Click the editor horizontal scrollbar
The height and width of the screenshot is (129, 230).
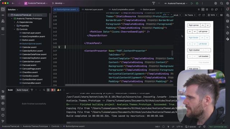pyautogui.click(x=99, y=85)
